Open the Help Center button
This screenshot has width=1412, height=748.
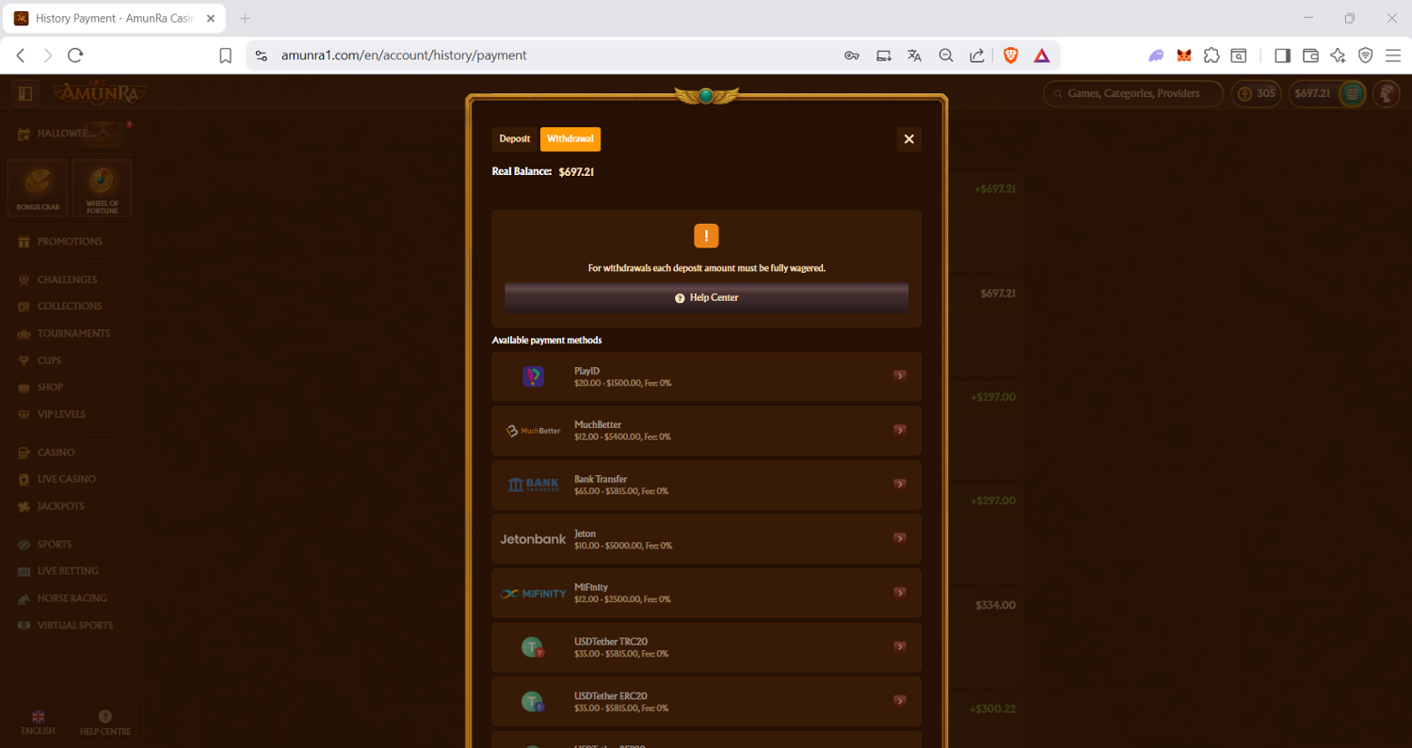706,297
